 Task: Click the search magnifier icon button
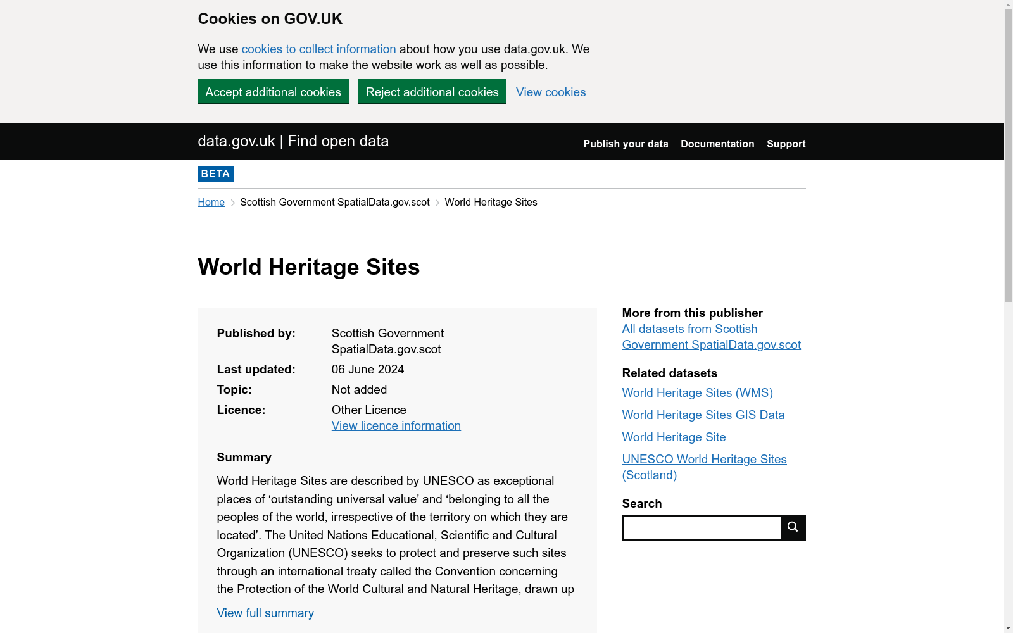[x=793, y=527]
